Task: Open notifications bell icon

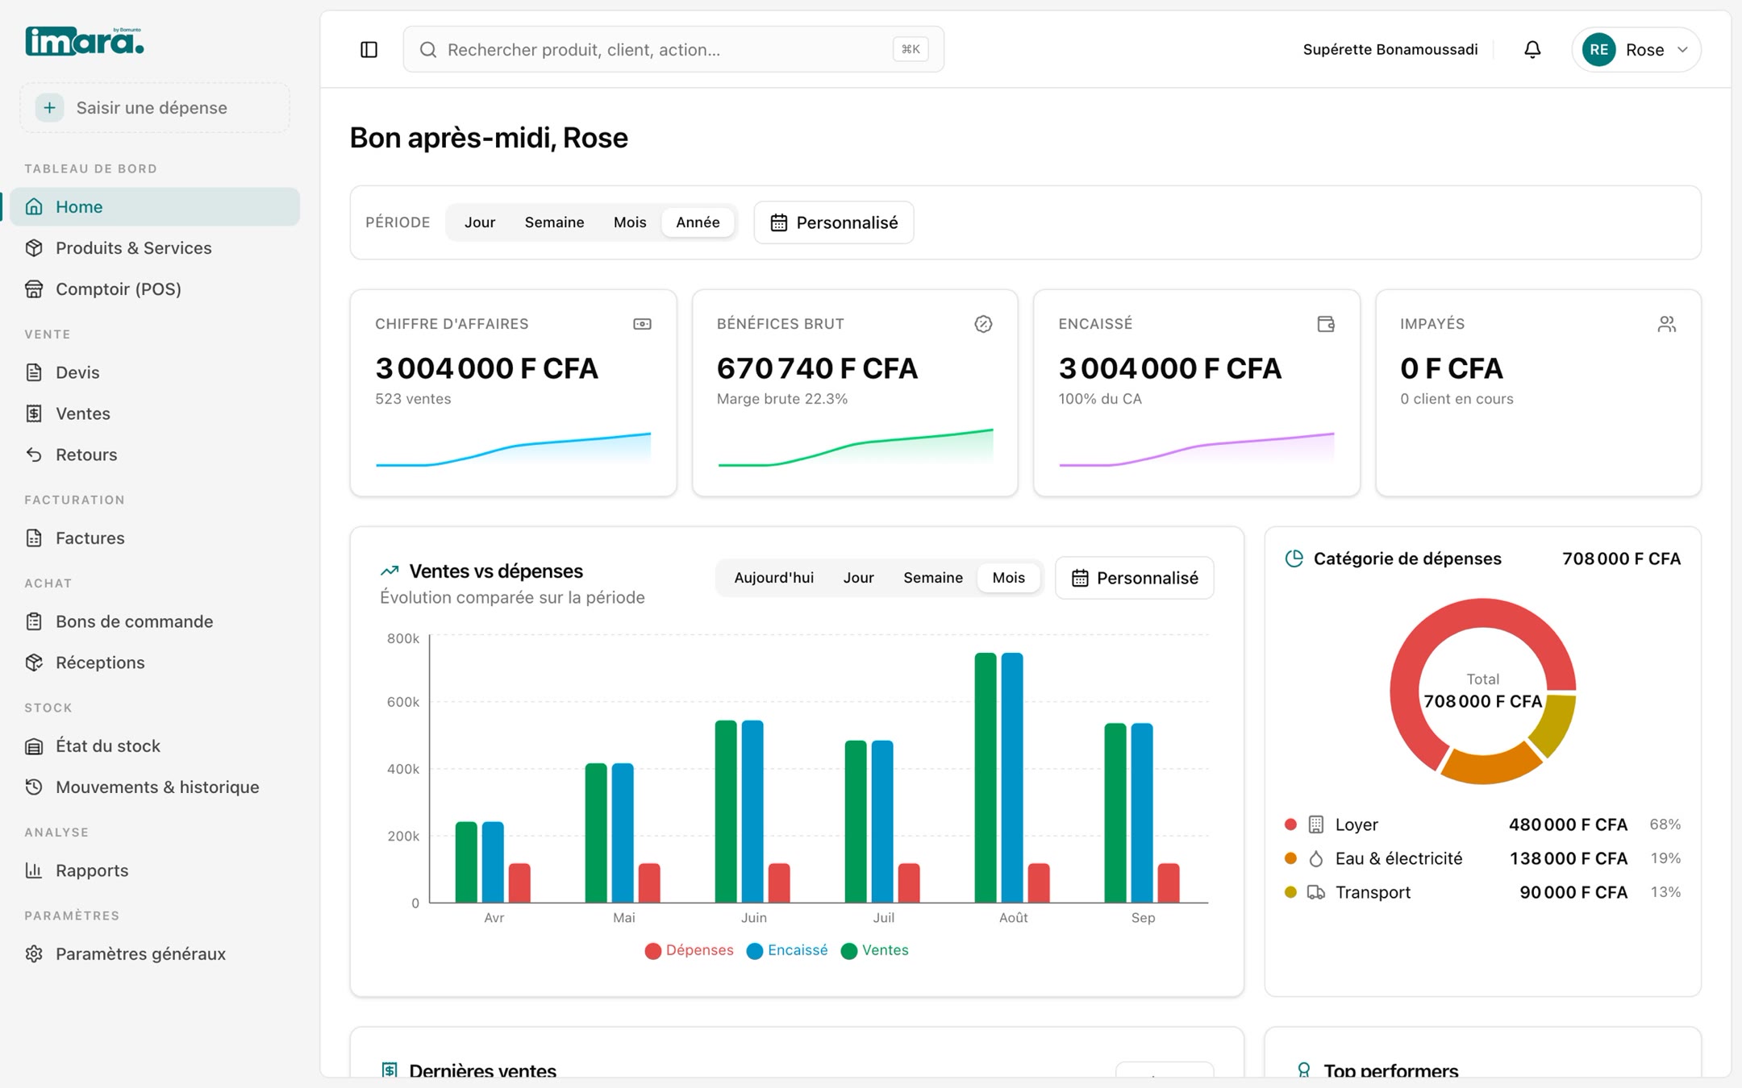Action: coord(1532,50)
